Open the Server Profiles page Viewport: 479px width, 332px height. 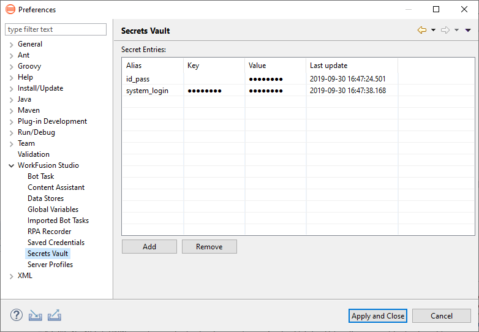50,265
